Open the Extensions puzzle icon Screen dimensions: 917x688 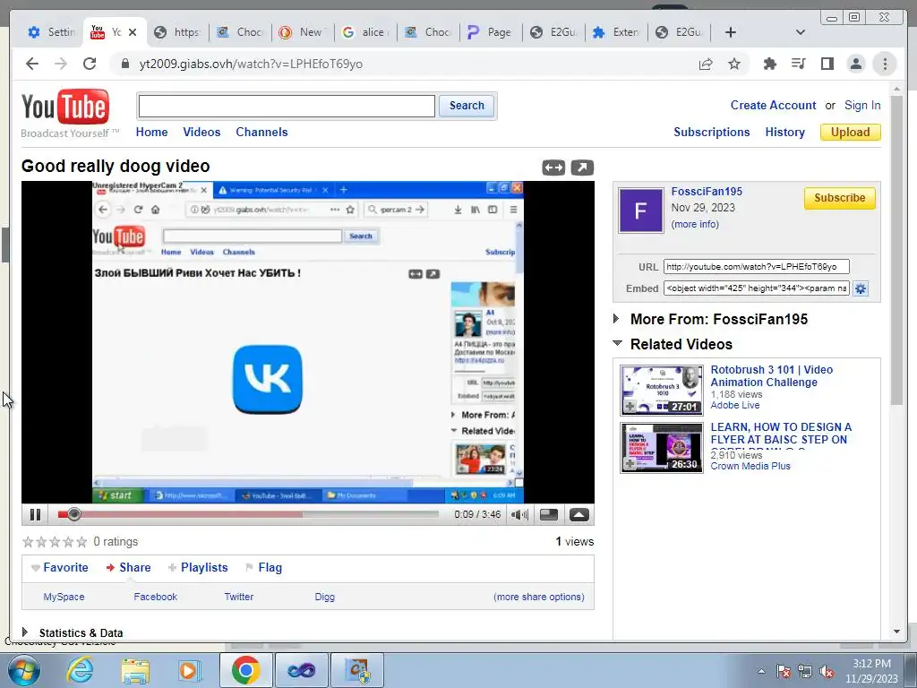[x=769, y=64]
